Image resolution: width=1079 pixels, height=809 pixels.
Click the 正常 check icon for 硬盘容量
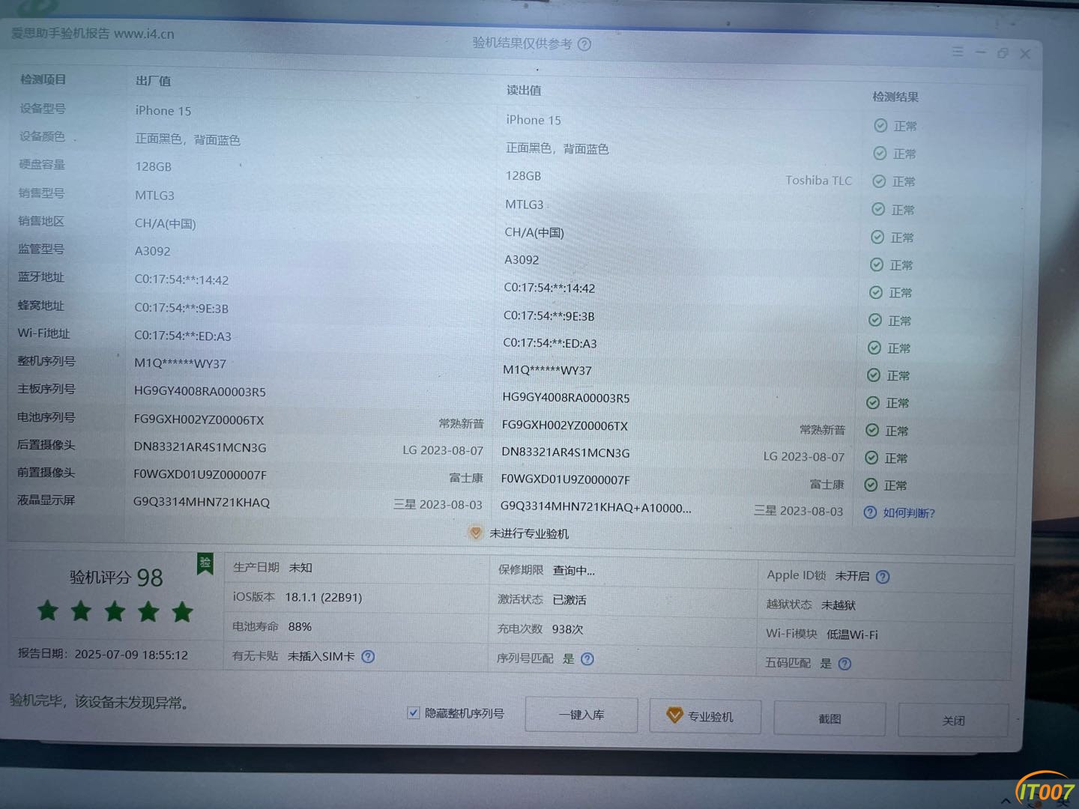pyautogui.click(x=879, y=181)
